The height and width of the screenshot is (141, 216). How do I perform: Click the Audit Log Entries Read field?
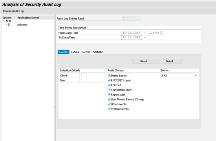[x=132, y=18]
